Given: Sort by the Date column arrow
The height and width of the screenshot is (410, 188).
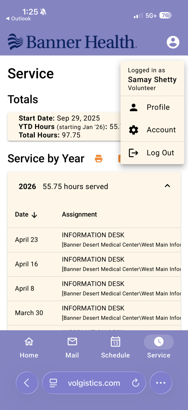Looking at the screenshot, I should point(34,215).
